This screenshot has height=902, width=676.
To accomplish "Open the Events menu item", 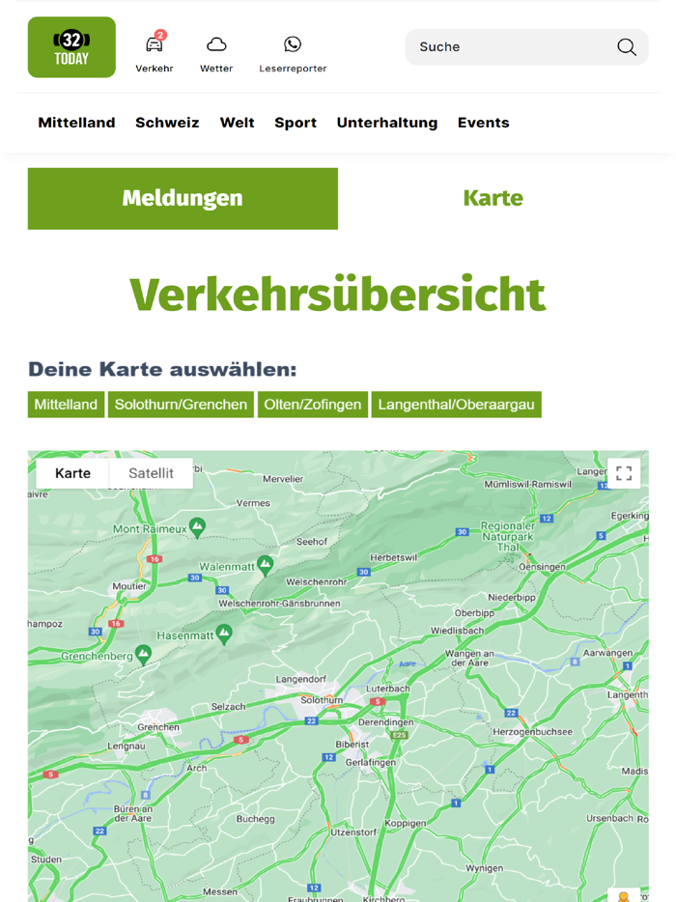I will coord(483,123).
